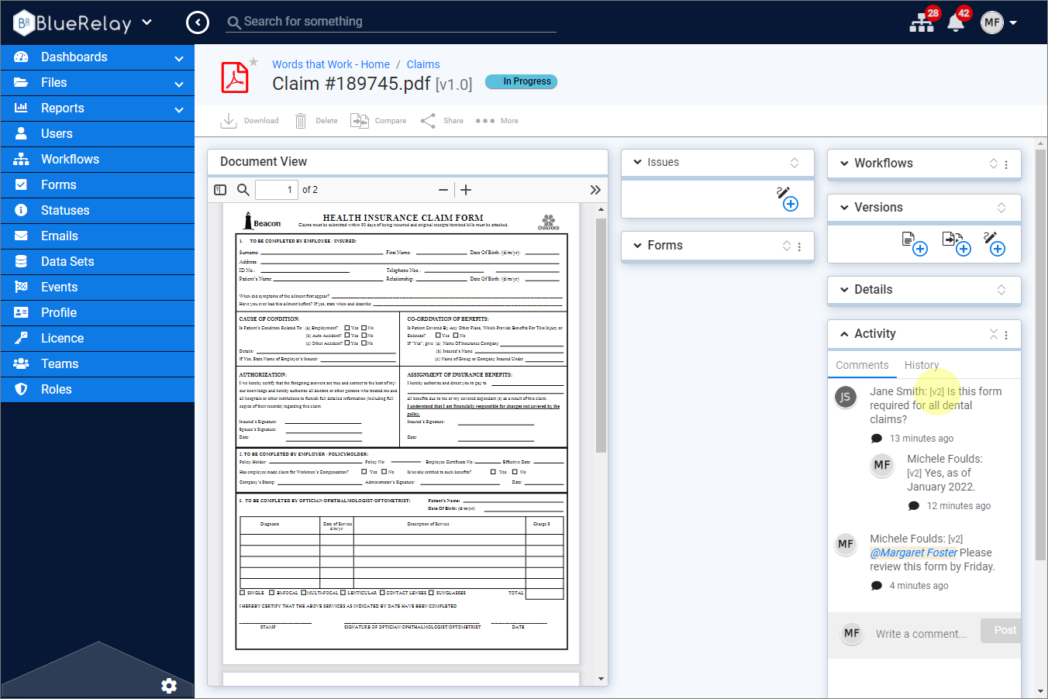Expand the Files menu chevron
This screenshot has width=1048, height=699.
pyautogui.click(x=179, y=84)
